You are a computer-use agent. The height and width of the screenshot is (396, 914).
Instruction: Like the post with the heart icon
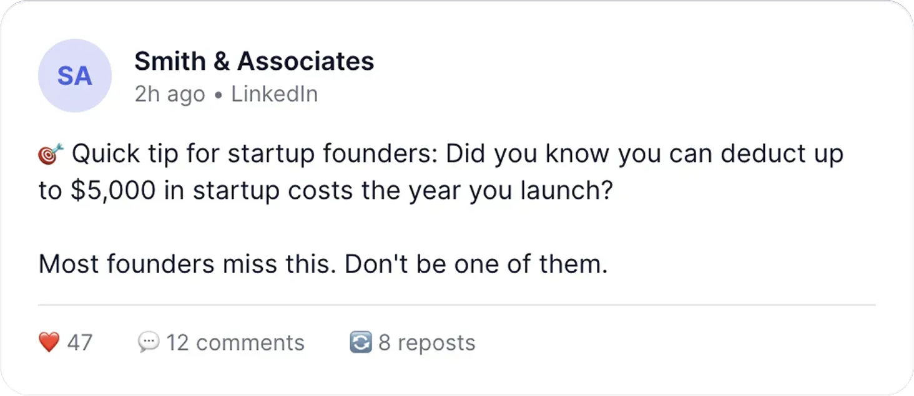[x=49, y=342]
